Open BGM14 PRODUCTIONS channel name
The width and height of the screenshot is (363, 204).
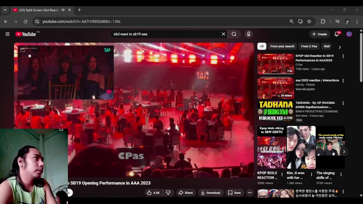[316, 112]
